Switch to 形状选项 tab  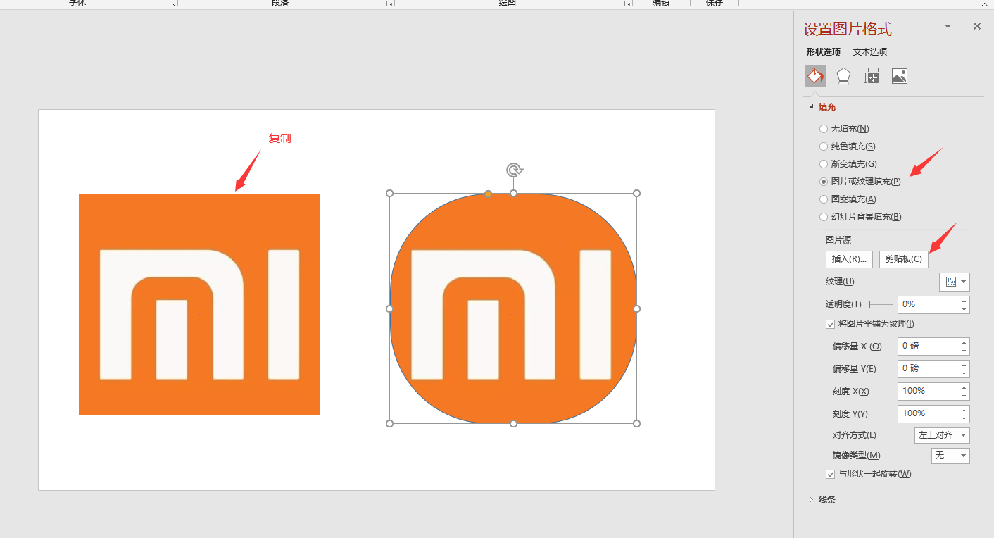[823, 52]
